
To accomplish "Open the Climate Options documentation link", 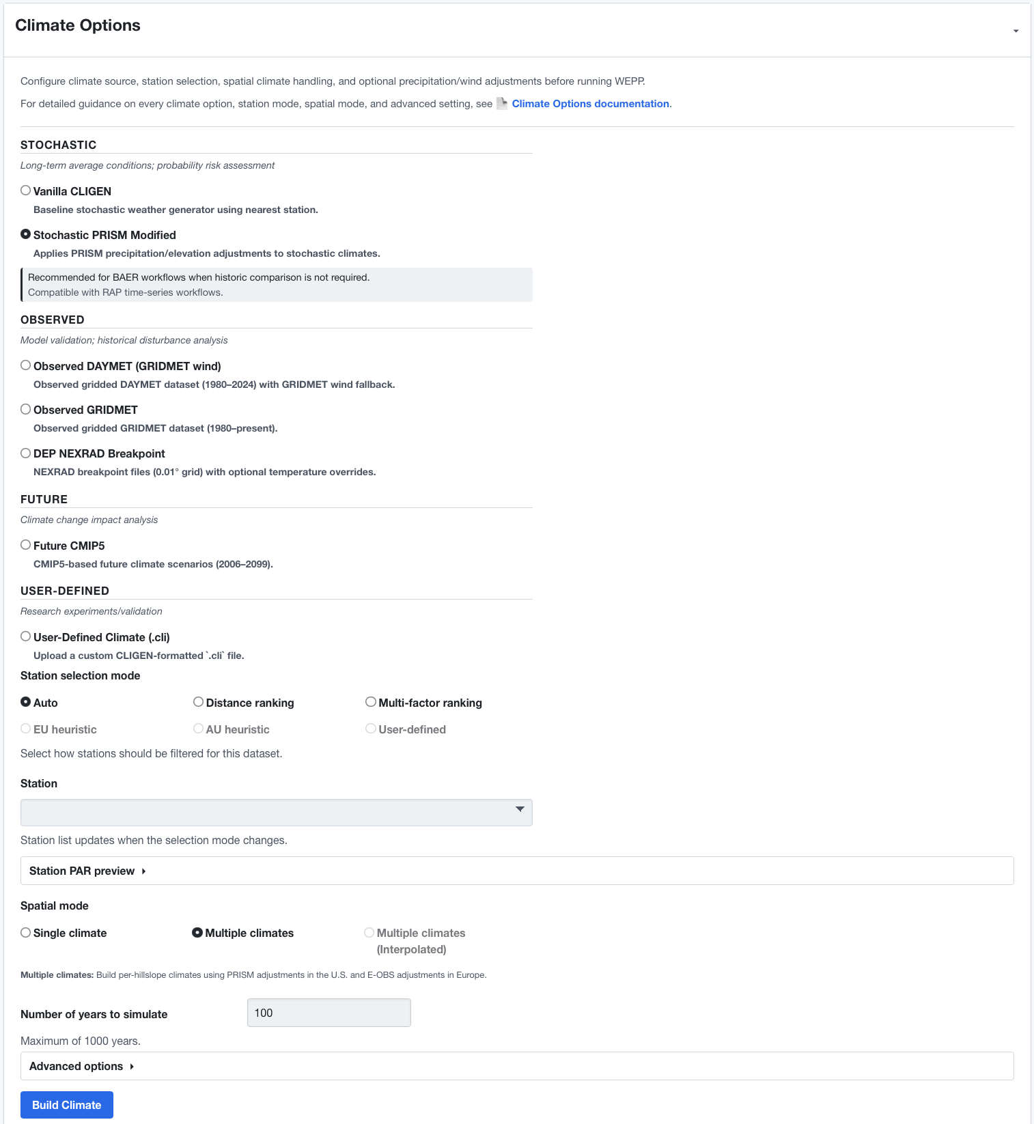I will coord(590,104).
